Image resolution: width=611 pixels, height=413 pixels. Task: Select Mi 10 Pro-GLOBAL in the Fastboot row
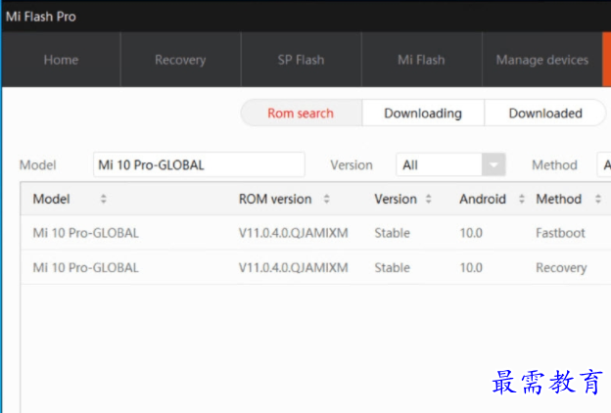point(86,233)
